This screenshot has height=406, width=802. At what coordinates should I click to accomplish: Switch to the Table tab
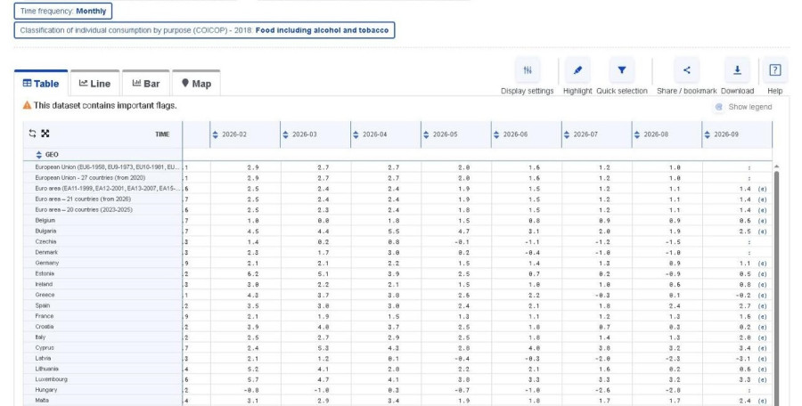point(41,84)
